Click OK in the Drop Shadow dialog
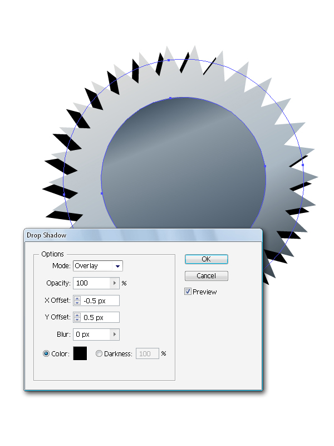The image size is (334, 446). point(206,259)
